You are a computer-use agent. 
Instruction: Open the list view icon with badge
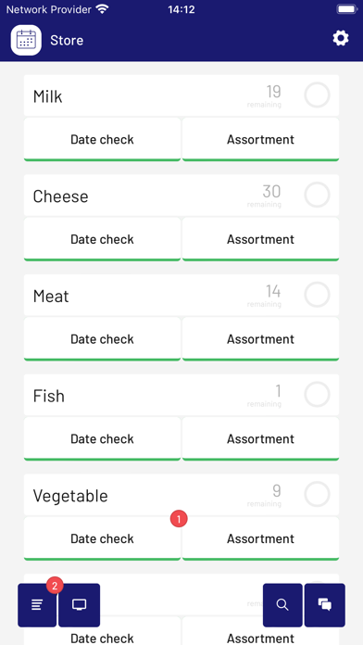[37, 605]
